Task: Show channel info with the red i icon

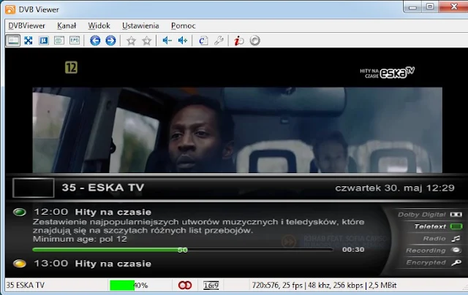Action: pyautogui.click(x=239, y=40)
